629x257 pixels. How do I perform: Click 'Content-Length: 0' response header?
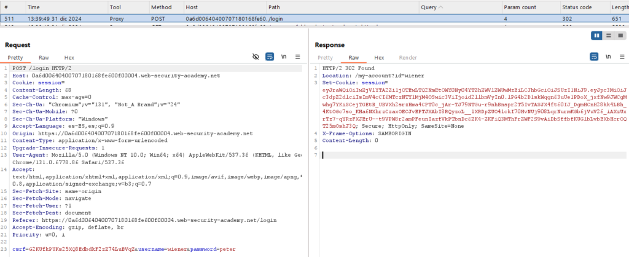click(x=350, y=141)
